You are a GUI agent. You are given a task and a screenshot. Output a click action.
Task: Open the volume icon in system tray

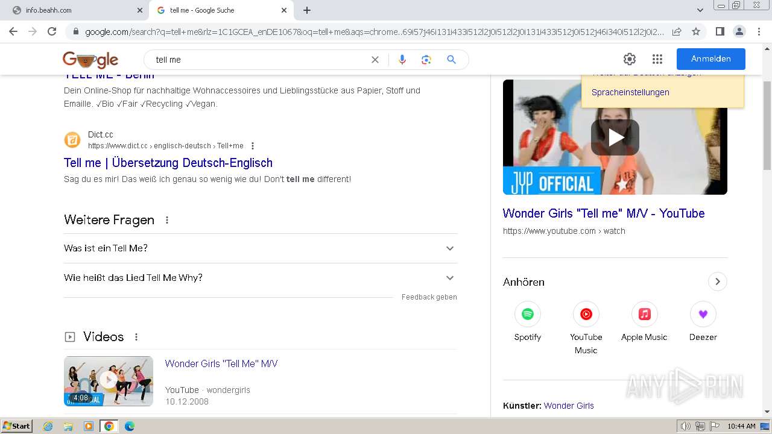tap(686, 426)
